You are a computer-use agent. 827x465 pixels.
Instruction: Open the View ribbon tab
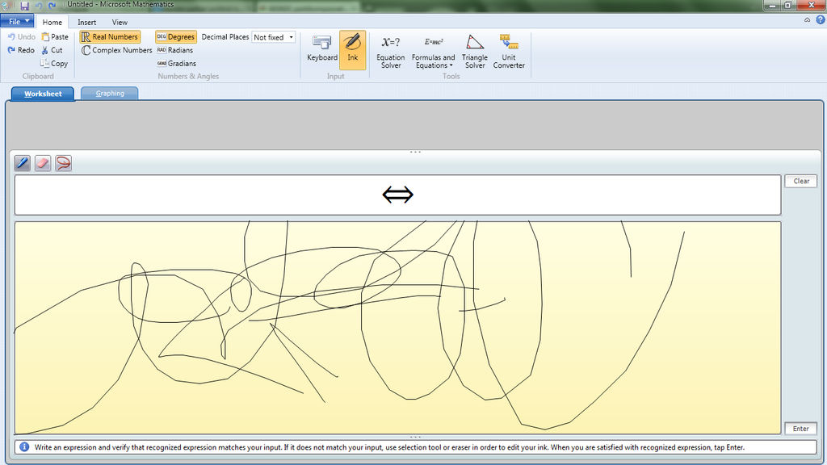(x=120, y=22)
